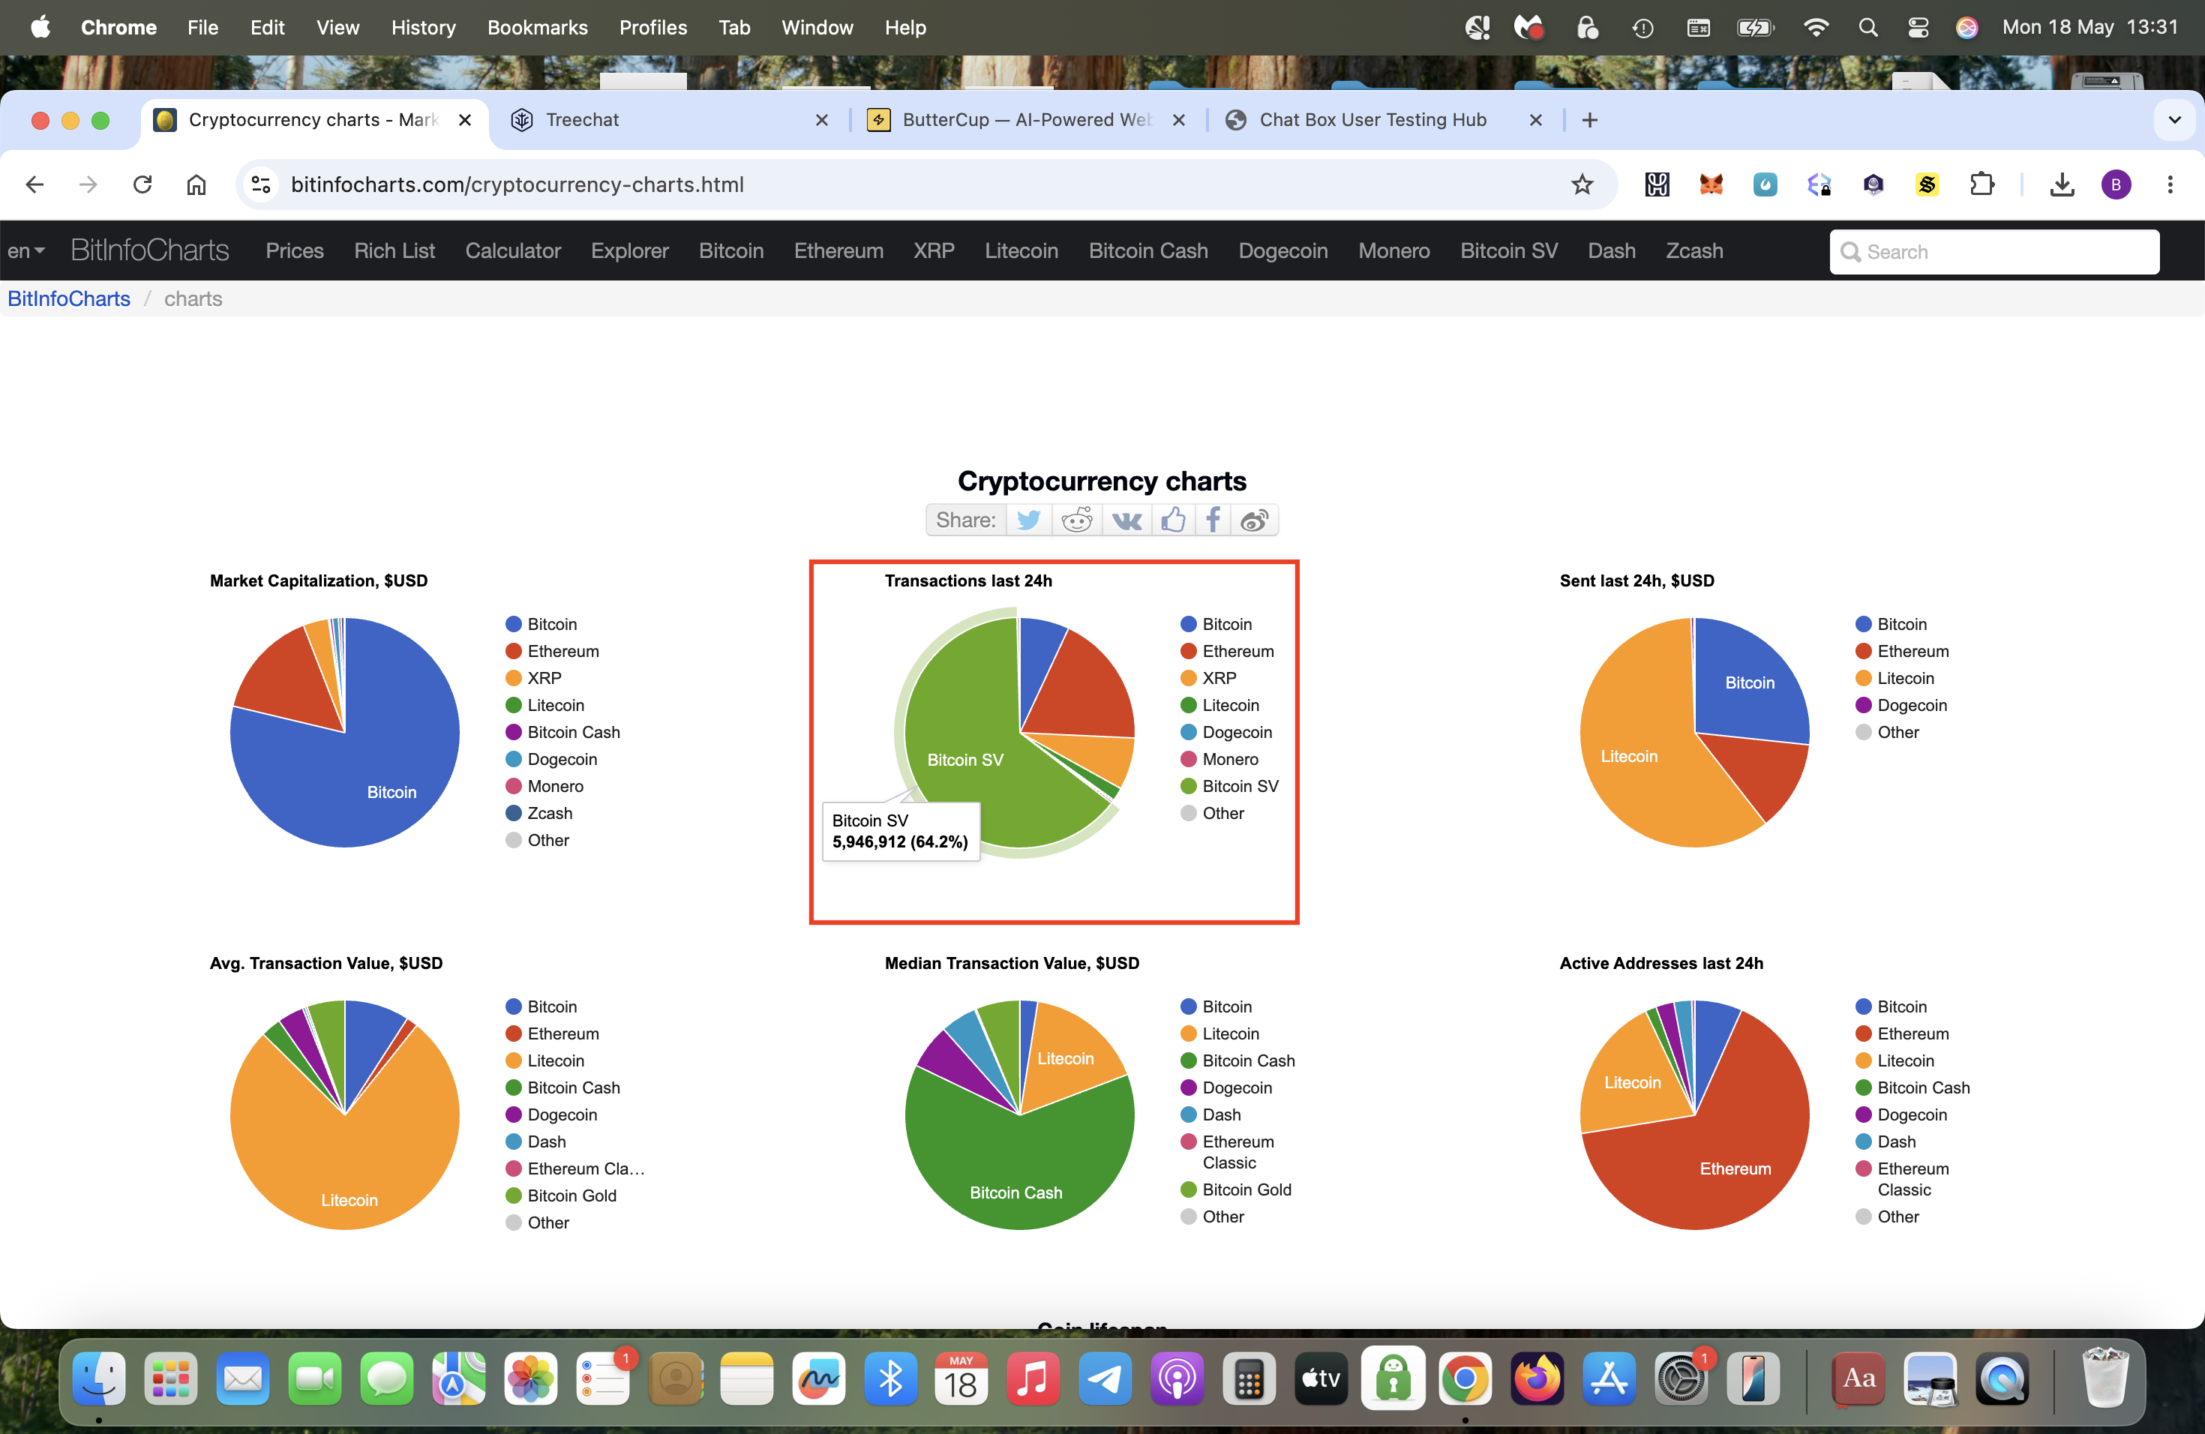Click the thumbs-up share icon
The image size is (2205, 1434).
click(x=1173, y=520)
